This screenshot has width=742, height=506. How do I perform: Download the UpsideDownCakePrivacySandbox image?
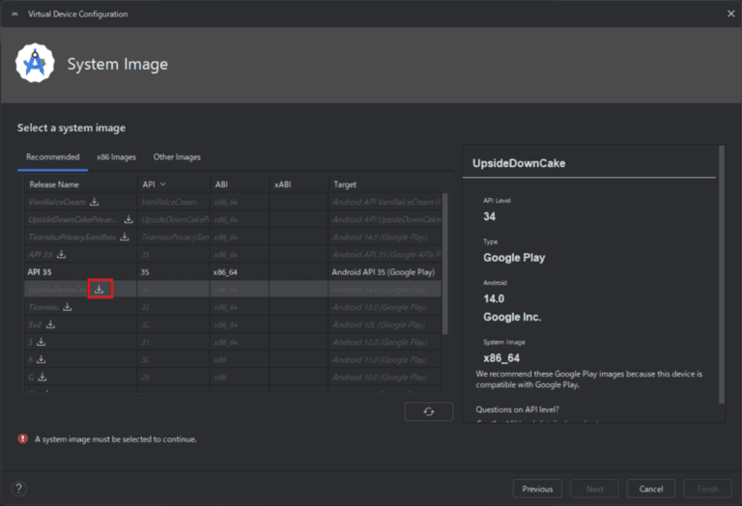point(128,219)
